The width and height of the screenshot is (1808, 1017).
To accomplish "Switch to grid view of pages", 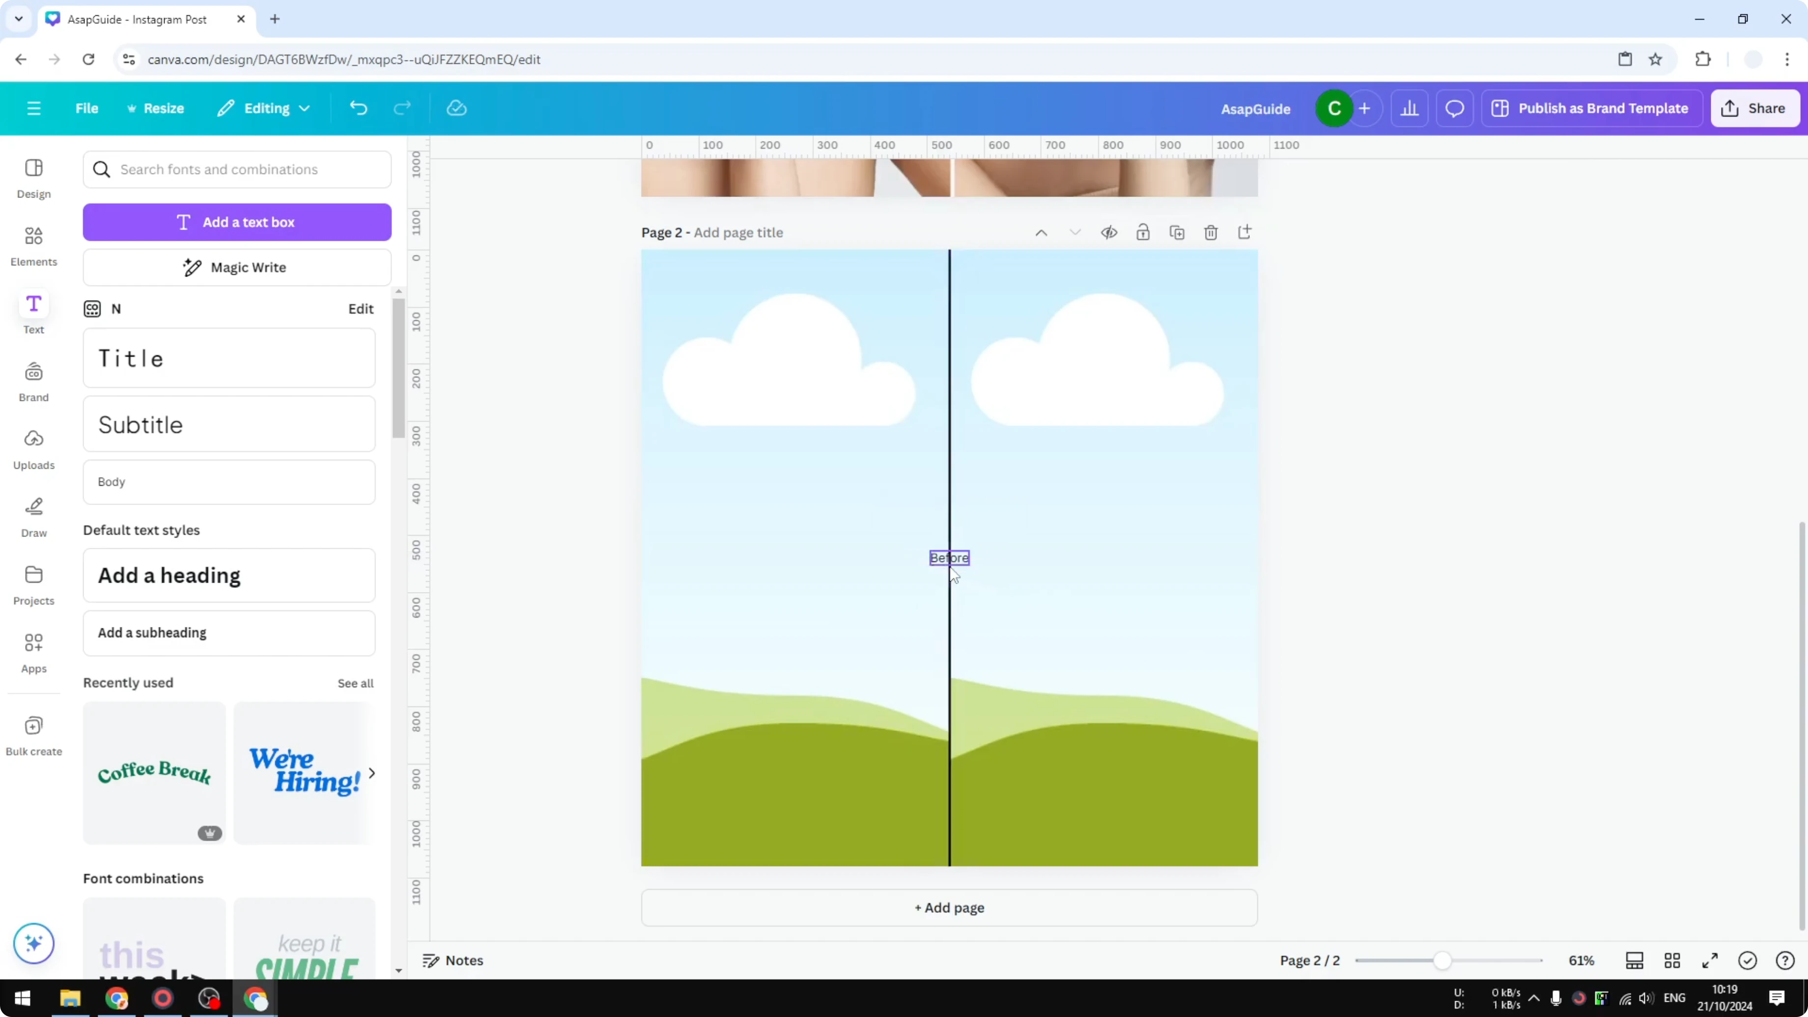I will [1672, 960].
